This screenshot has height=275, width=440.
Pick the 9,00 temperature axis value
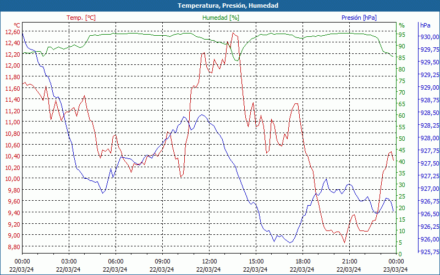[x=14, y=235]
